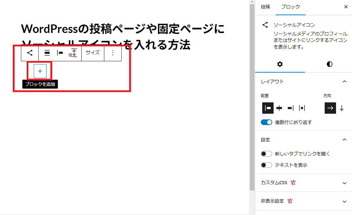This screenshot has height=215, width=352.
Task: Select vertical direction arrow
Action: pyautogui.click(x=342, y=108)
